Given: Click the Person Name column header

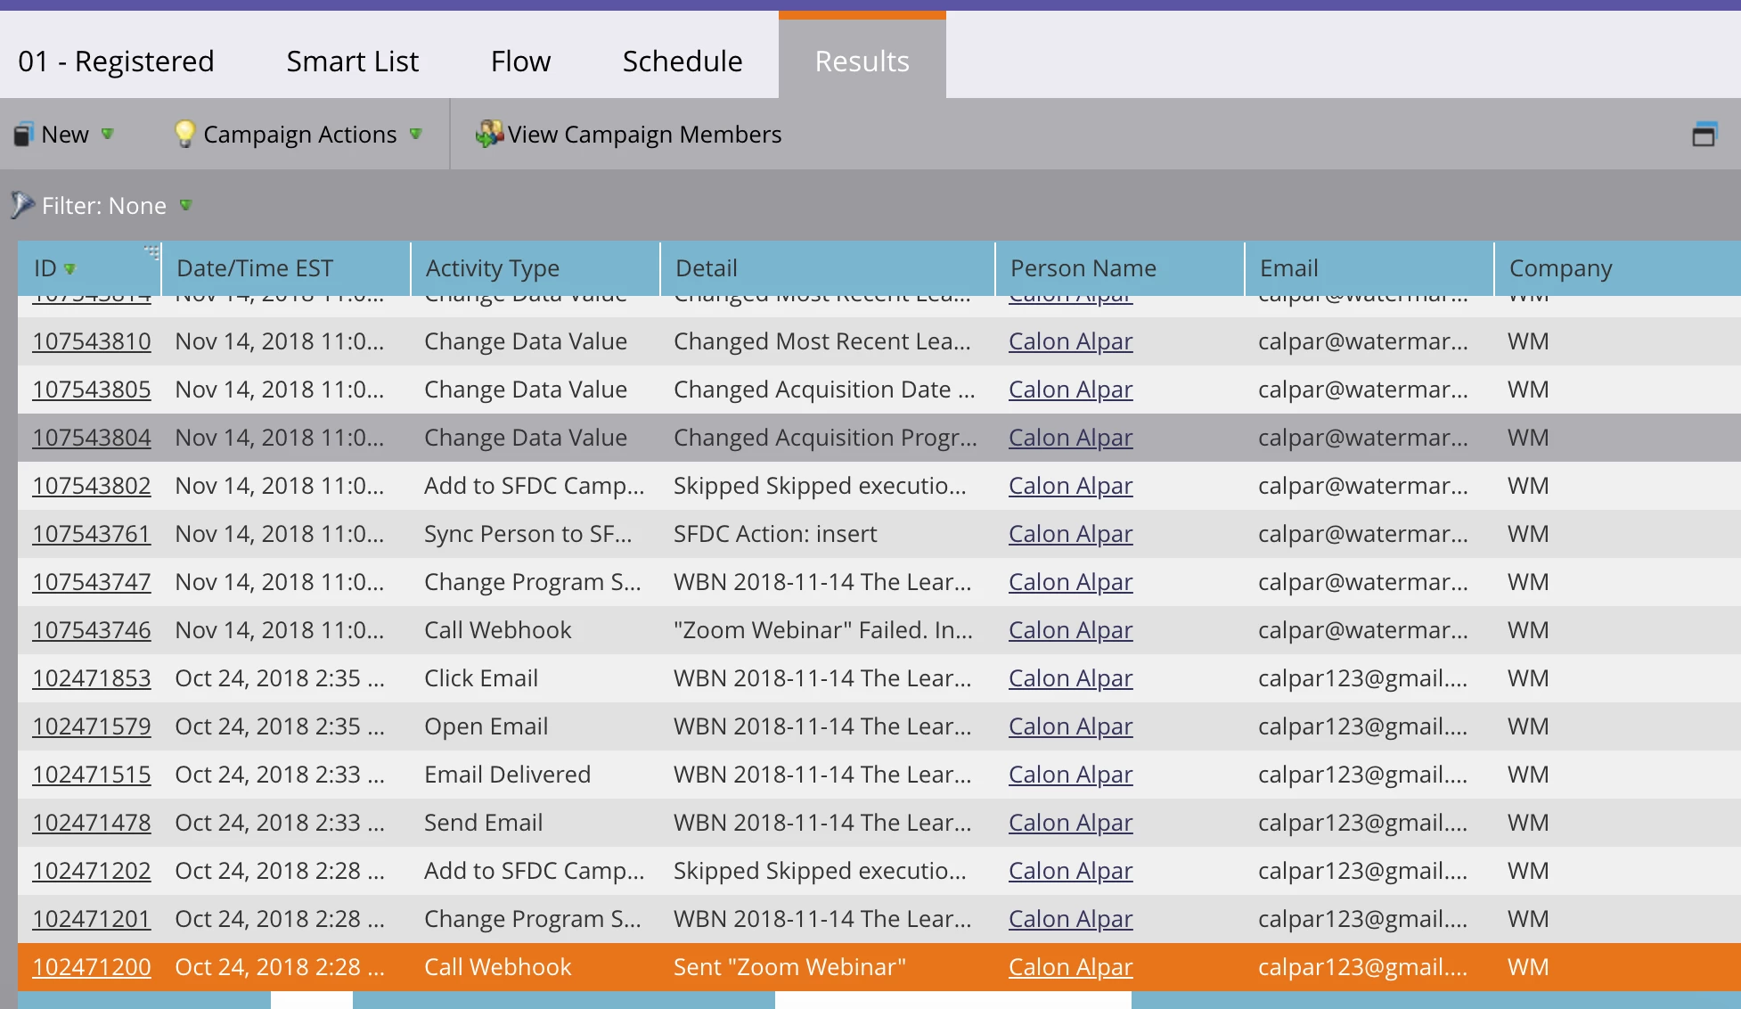Looking at the screenshot, I should pos(1083,268).
